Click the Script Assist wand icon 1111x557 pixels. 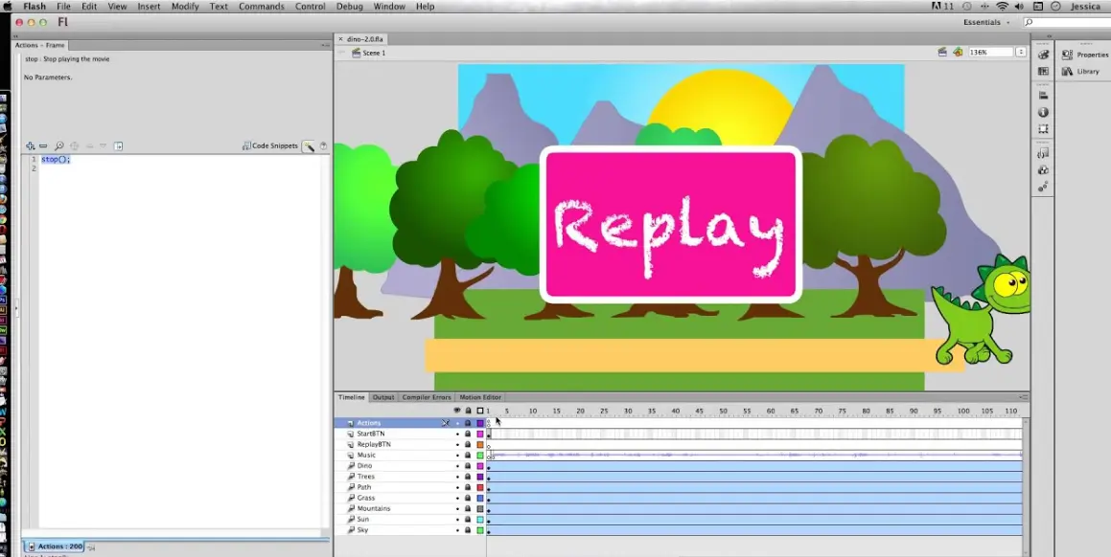pyautogui.click(x=309, y=146)
